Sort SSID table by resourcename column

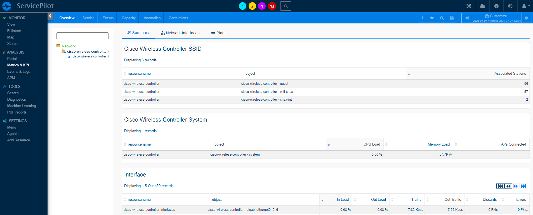(x=139, y=74)
